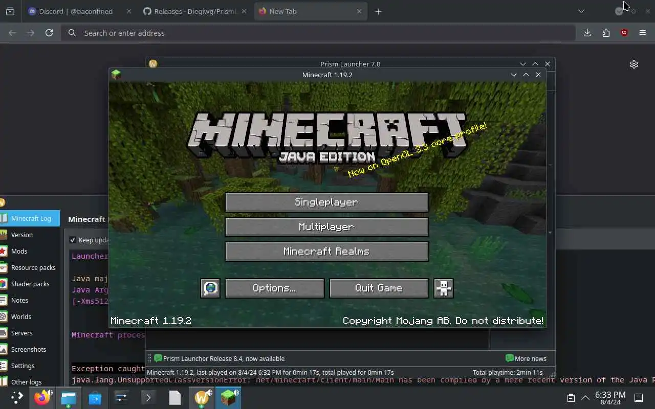Open uBlock Origin extension icon
This screenshot has height=409, width=655.
coord(624,33)
